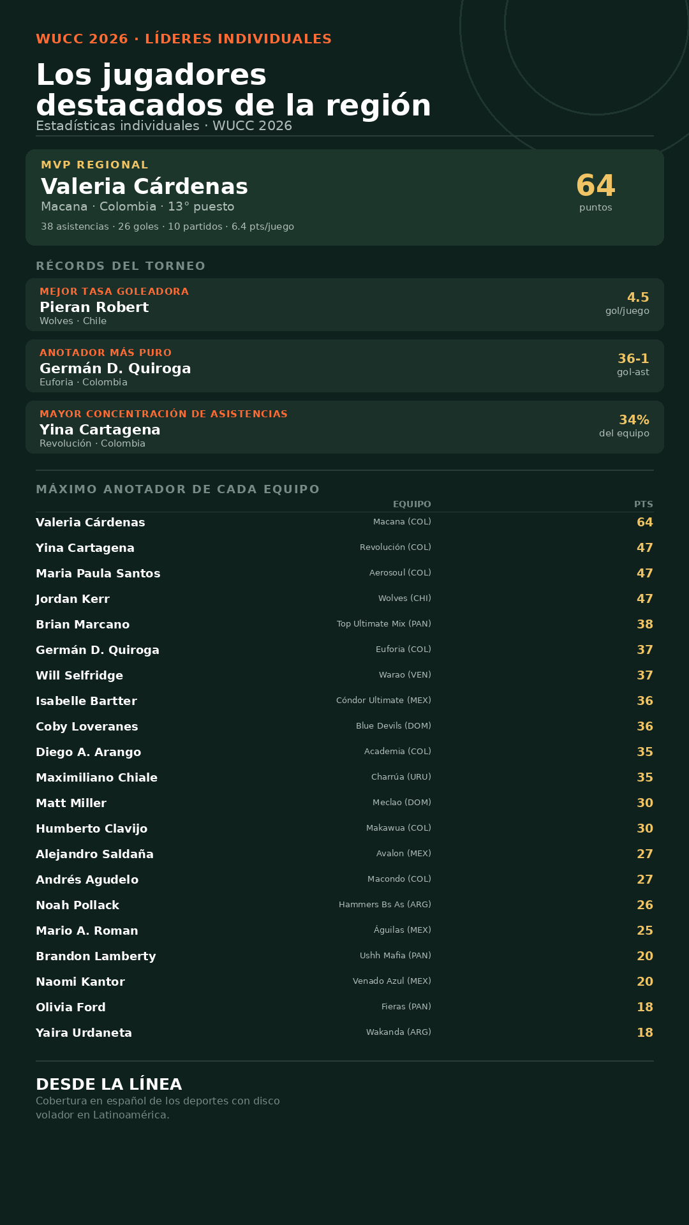
Task: Open the Valeria Cárdenas MVP Regional card
Action: [x=344, y=197]
